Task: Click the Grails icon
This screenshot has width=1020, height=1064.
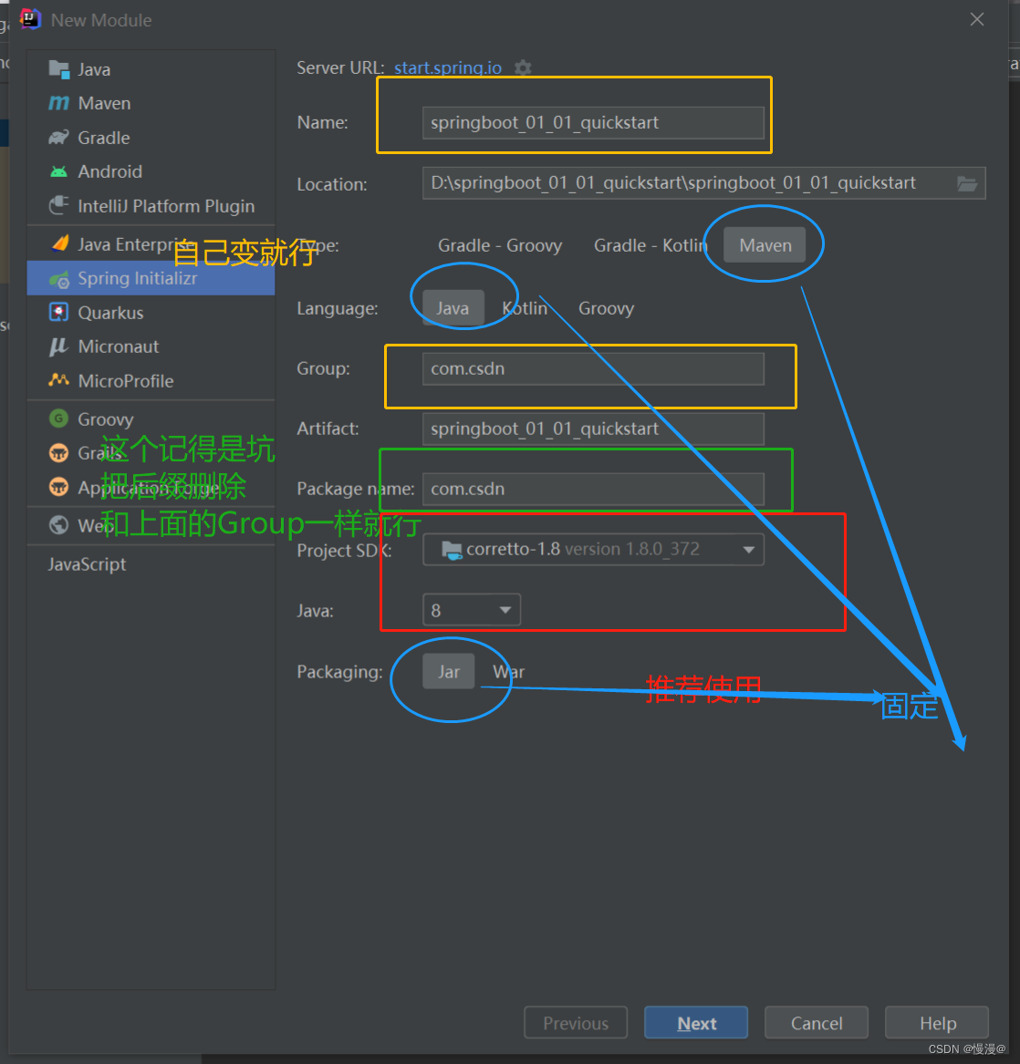Action: click(x=59, y=452)
